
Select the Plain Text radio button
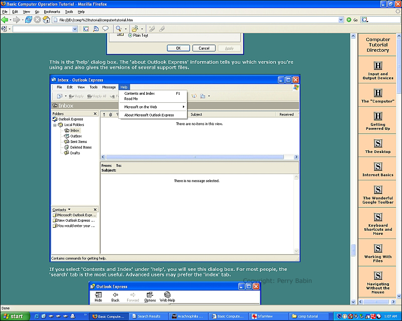pyautogui.click(x=130, y=35)
